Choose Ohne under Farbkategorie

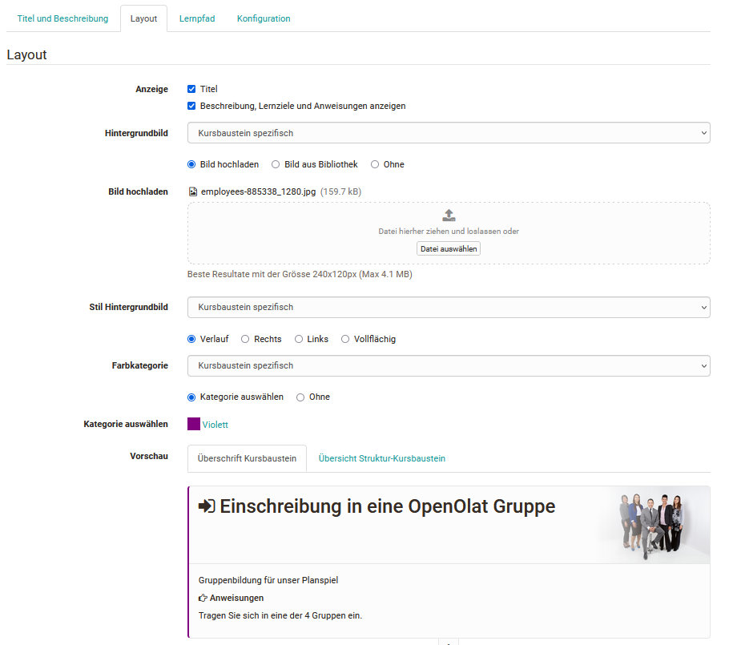[x=300, y=397]
